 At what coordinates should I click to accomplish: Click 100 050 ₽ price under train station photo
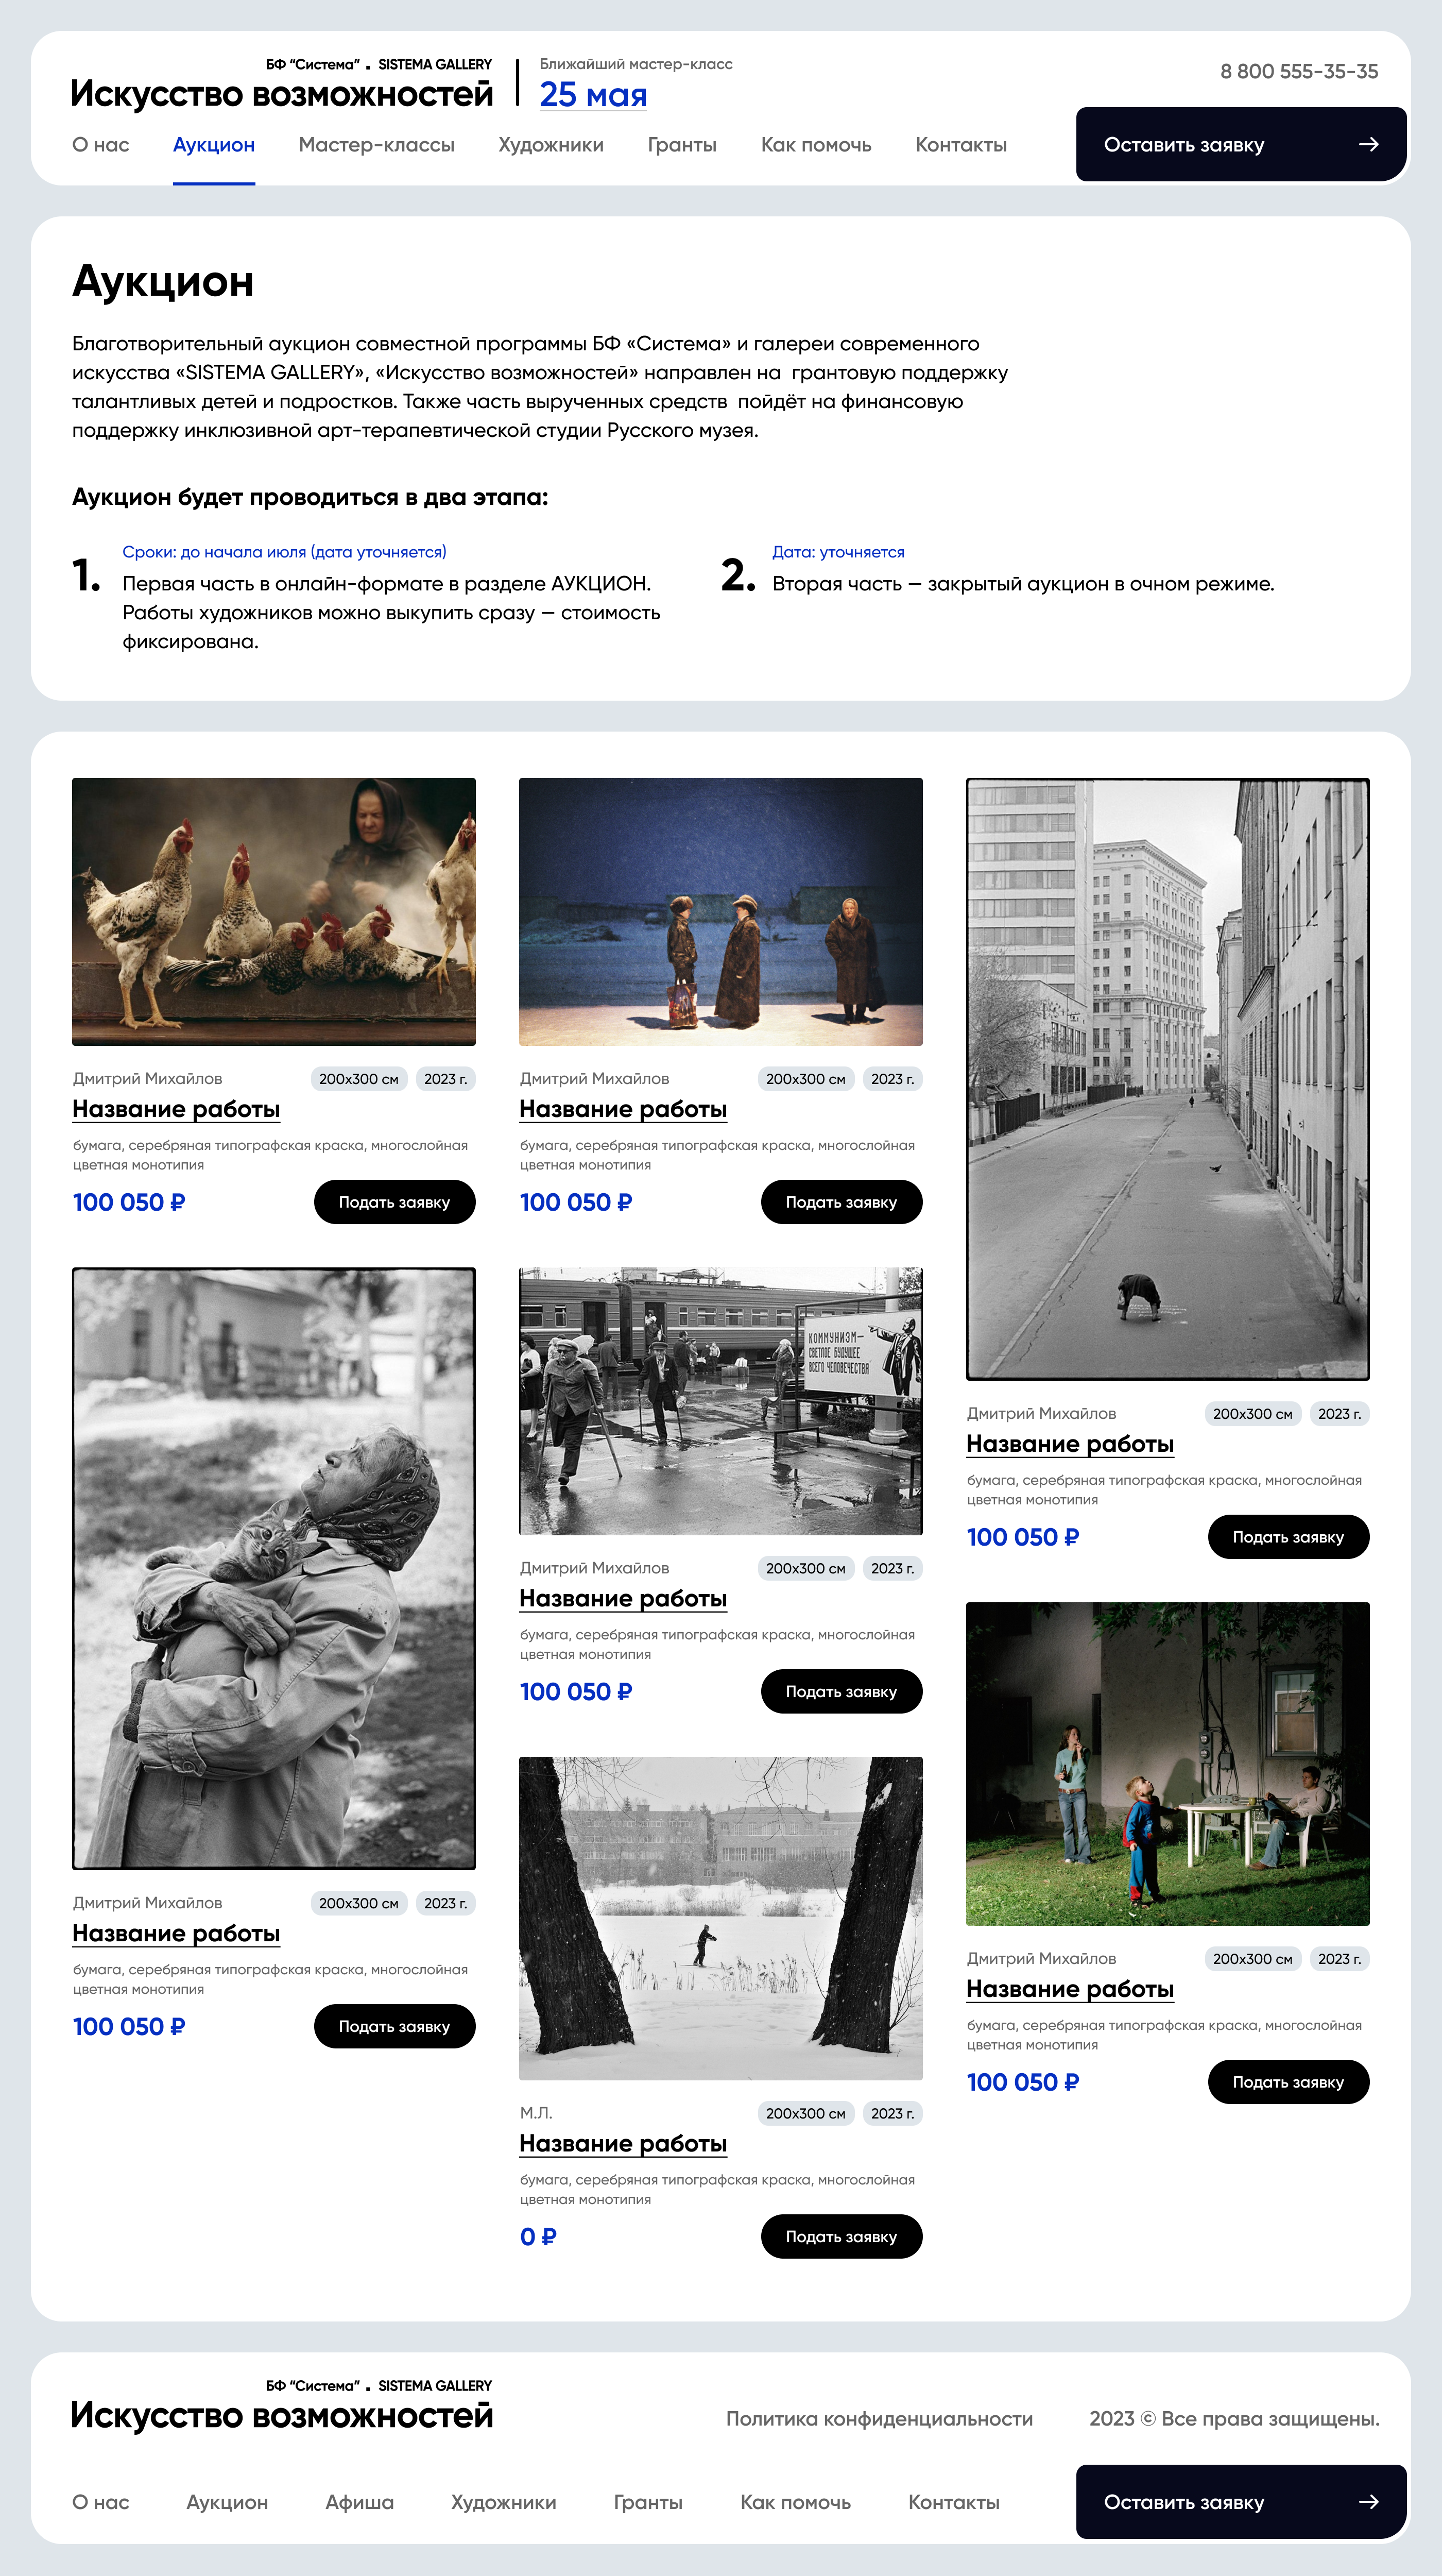pyautogui.click(x=576, y=1692)
